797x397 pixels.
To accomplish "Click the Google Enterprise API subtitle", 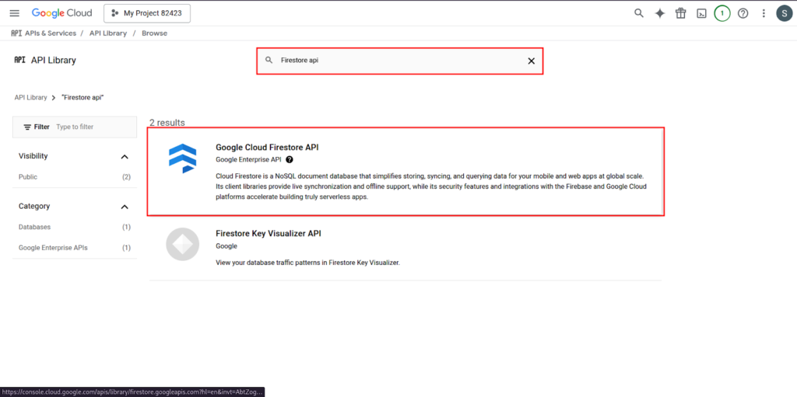I will point(248,159).
